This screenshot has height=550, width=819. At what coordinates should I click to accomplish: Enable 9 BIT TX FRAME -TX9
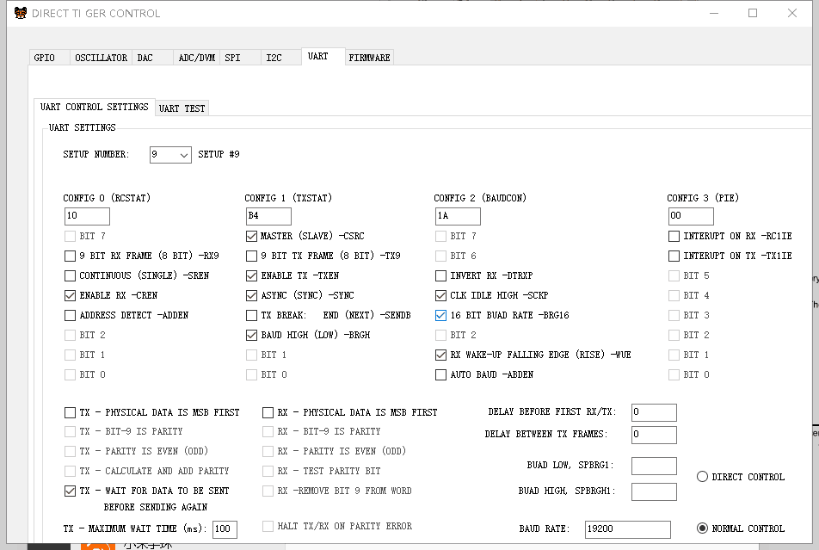[x=252, y=256]
